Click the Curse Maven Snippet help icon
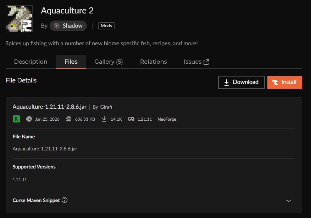The height and width of the screenshot is (218, 311). pos(65,200)
